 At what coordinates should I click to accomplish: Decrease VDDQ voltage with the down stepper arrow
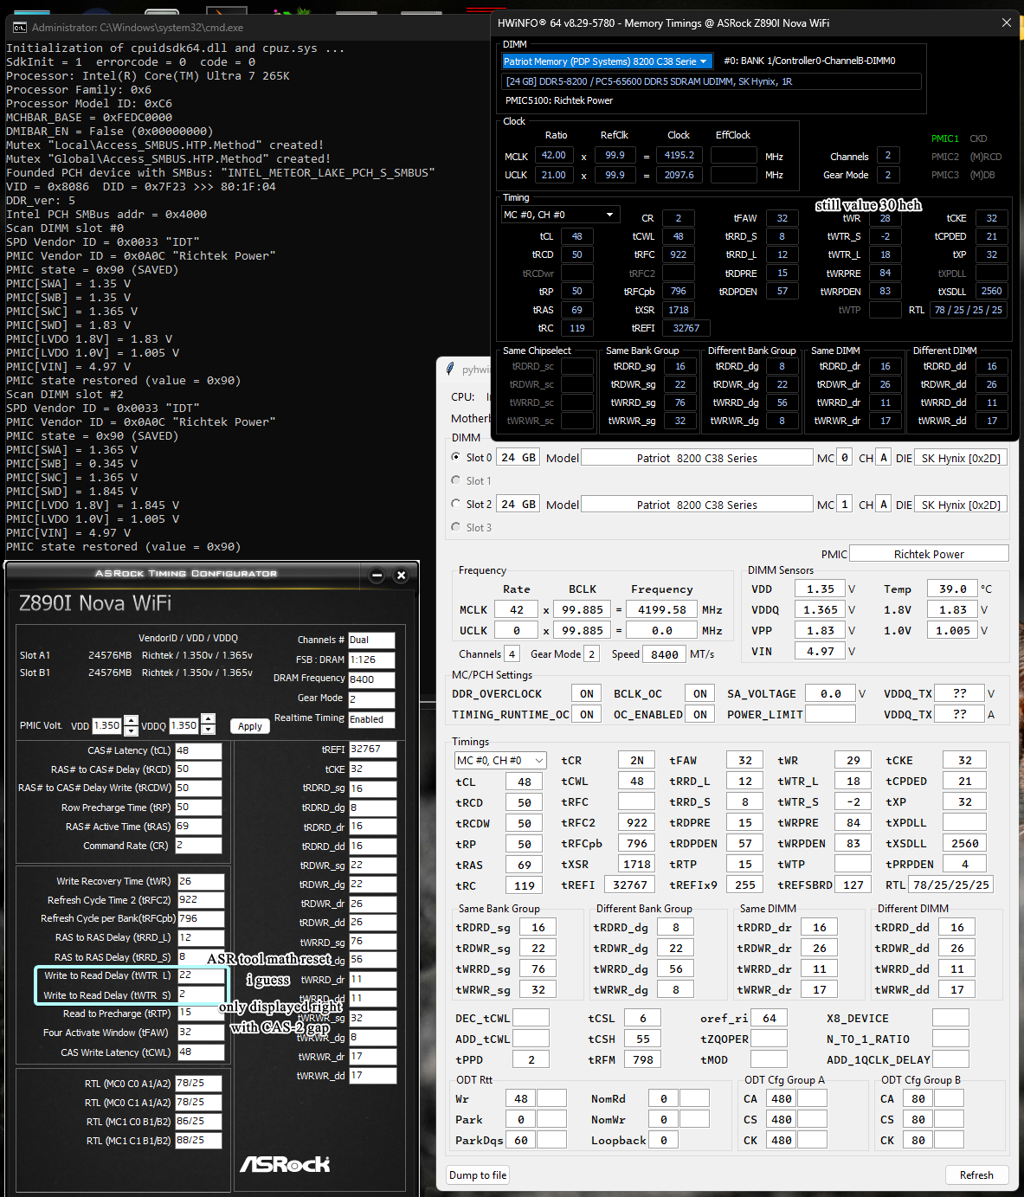click(208, 730)
